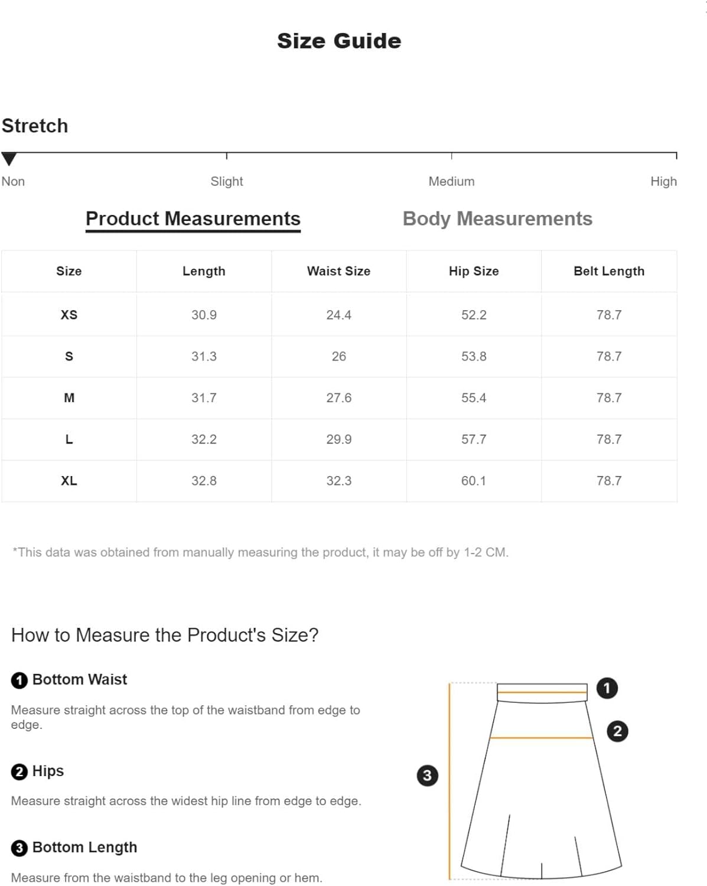Click the bullet 1 icon before Bottom Waist
The width and height of the screenshot is (707, 886).
click(x=19, y=680)
